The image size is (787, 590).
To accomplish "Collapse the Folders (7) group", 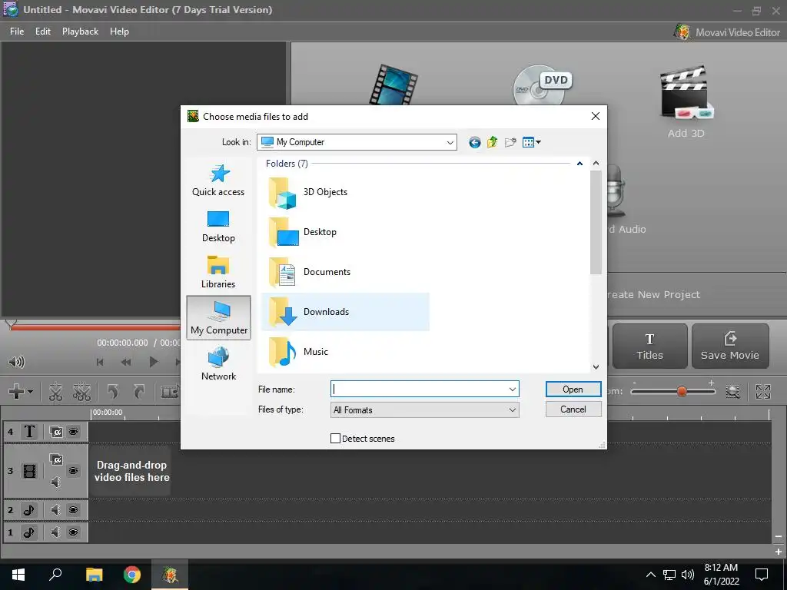I will tap(579, 164).
